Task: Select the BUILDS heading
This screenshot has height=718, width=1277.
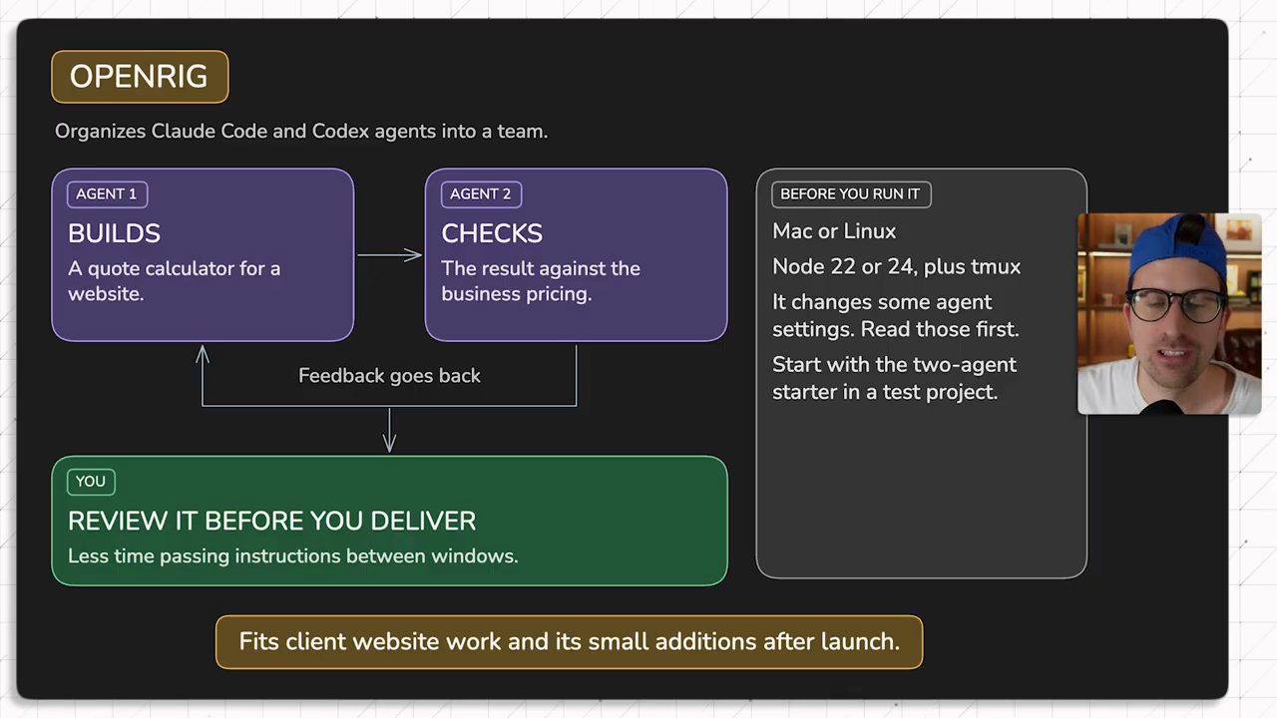Action: 114,233
